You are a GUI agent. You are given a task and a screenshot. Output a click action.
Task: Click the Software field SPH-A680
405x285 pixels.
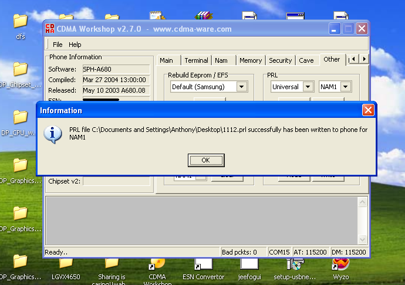(x=116, y=69)
